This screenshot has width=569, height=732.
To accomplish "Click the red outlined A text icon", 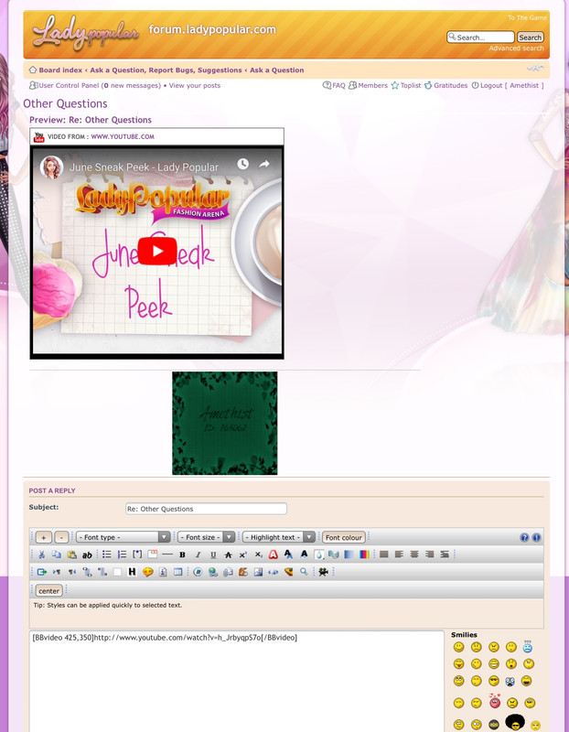I will 274,554.
